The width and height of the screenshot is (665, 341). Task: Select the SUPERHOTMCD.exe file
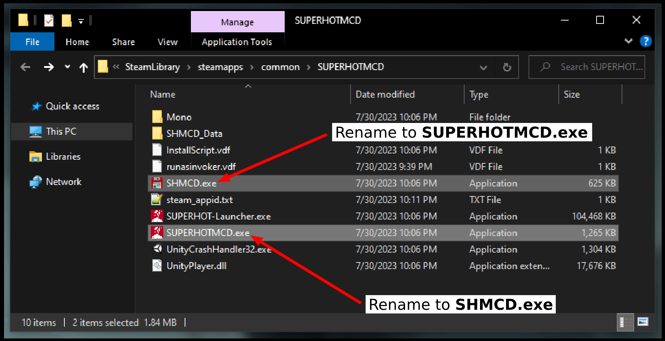(x=383, y=233)
